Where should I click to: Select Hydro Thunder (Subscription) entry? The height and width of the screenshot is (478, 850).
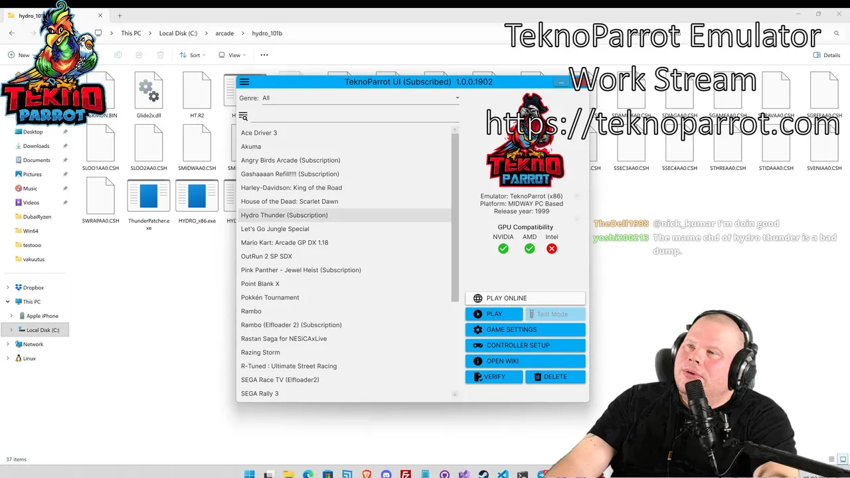[x=344, y=215]
